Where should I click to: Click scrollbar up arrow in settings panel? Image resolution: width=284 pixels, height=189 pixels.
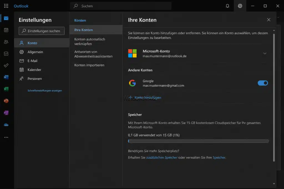click(274, 30)
